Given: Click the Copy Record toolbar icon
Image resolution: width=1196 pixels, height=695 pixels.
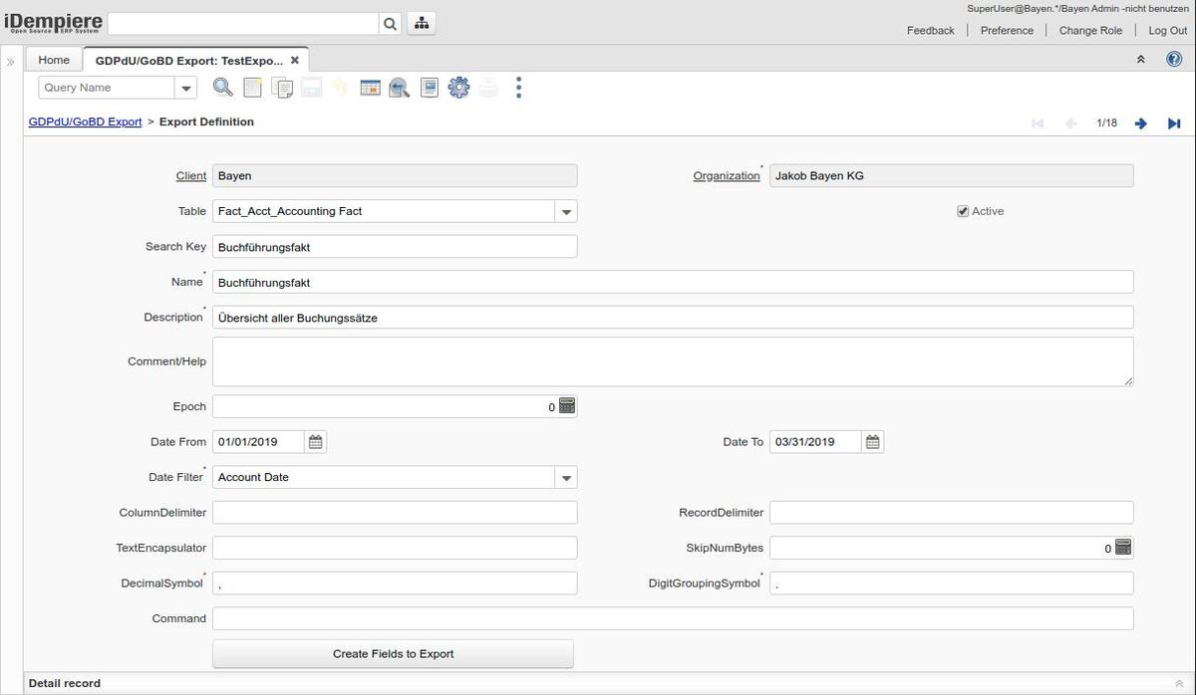Looking at the screenshot, I should tap(282, 88).
